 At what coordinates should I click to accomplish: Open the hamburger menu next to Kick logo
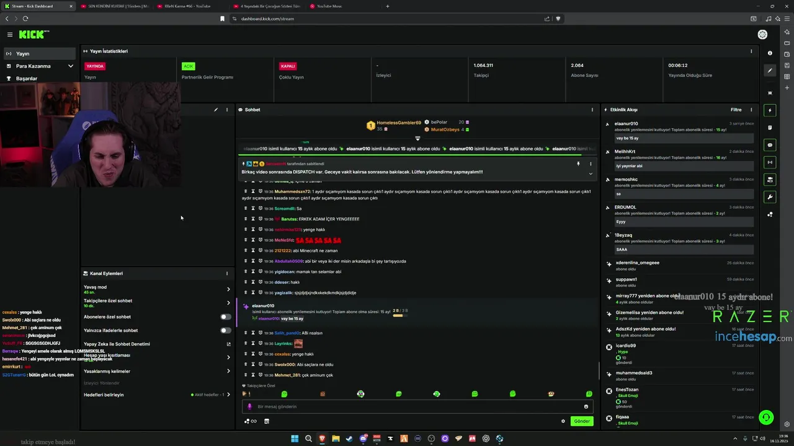click(x=10, y=35)
